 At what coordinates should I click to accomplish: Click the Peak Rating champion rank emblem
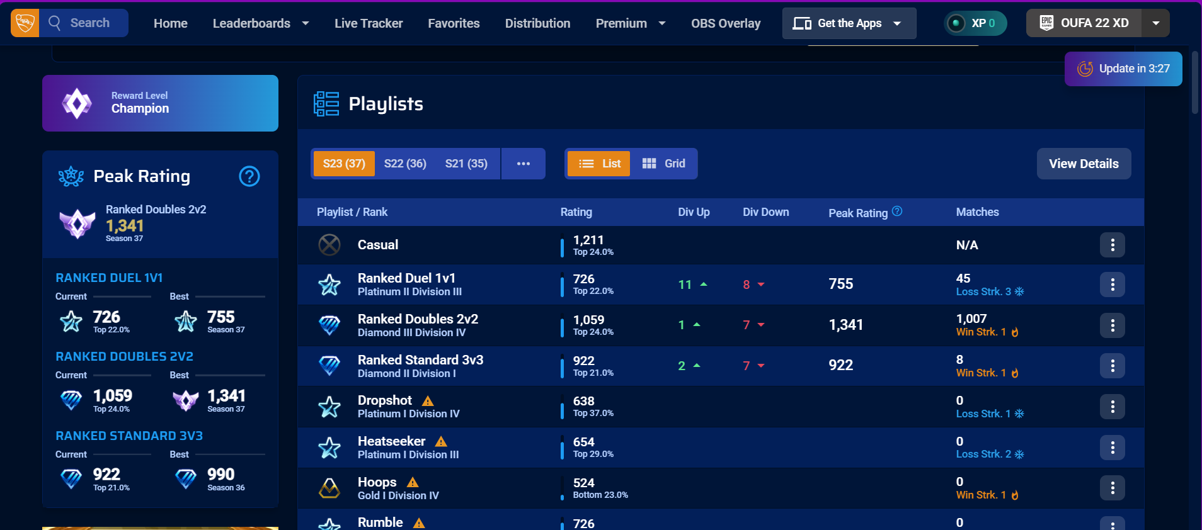pyautogui.click(x=77, y=223)
